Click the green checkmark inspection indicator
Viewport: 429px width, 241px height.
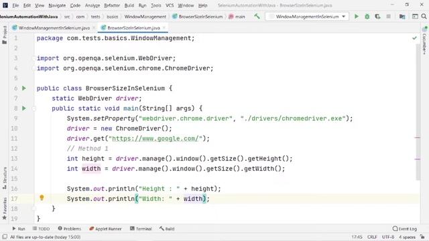click(x=414, y=38)
